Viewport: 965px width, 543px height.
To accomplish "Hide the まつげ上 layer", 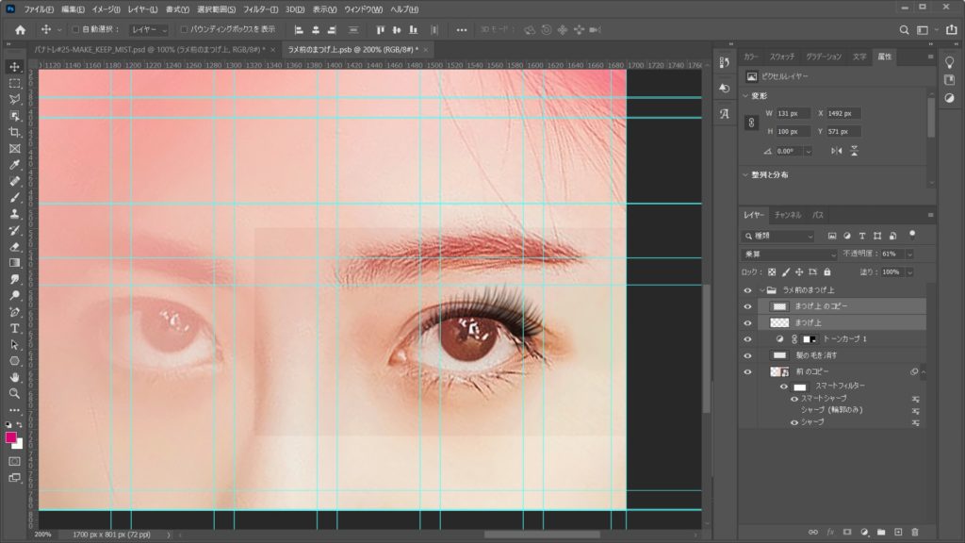I will (x=747, y=322).
